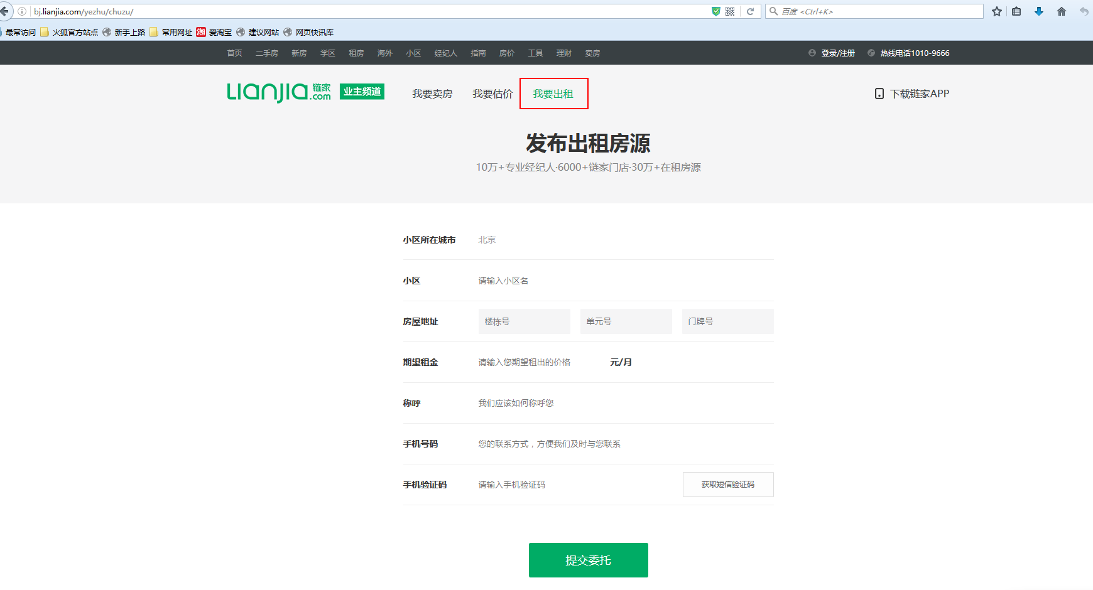Viewport: 1093px width, 590px height.
Task: Switch to the 我要卖房 tab
Action: tap(432, 94)
